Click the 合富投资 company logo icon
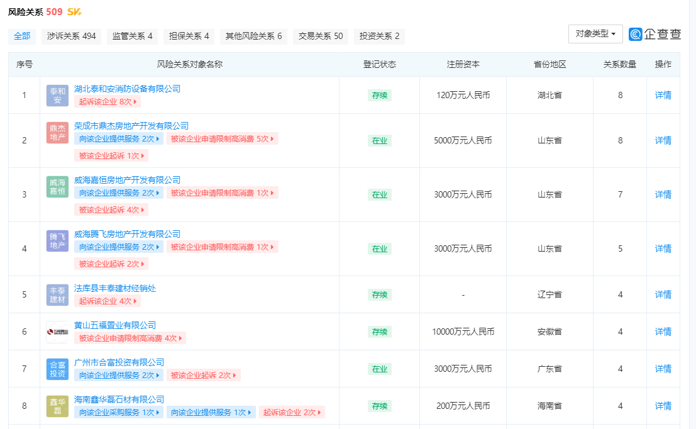Screen dimensions: 696x429 57,369
